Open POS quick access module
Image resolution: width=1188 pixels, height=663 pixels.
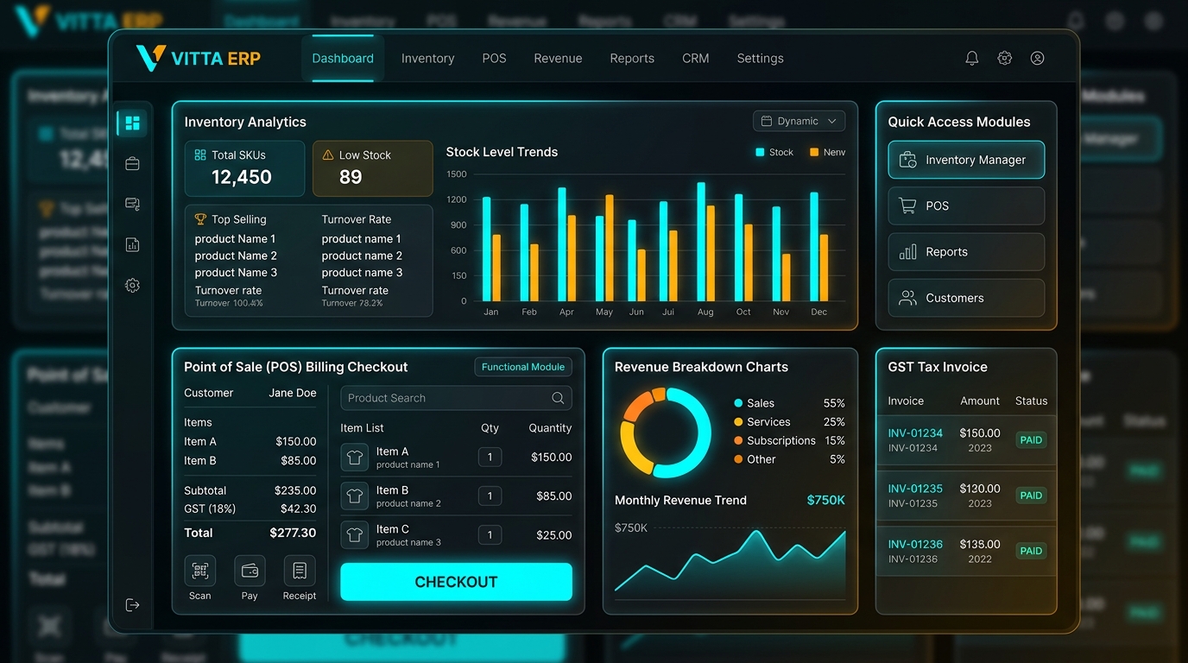[x=966, y=205]
